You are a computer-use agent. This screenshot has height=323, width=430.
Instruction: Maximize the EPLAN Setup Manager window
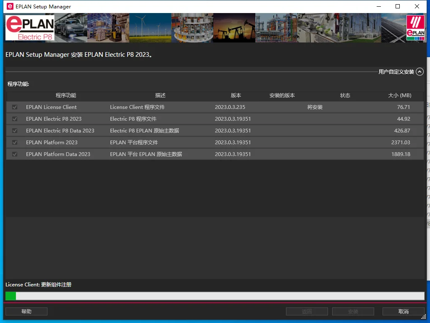(x=398, y=6)
